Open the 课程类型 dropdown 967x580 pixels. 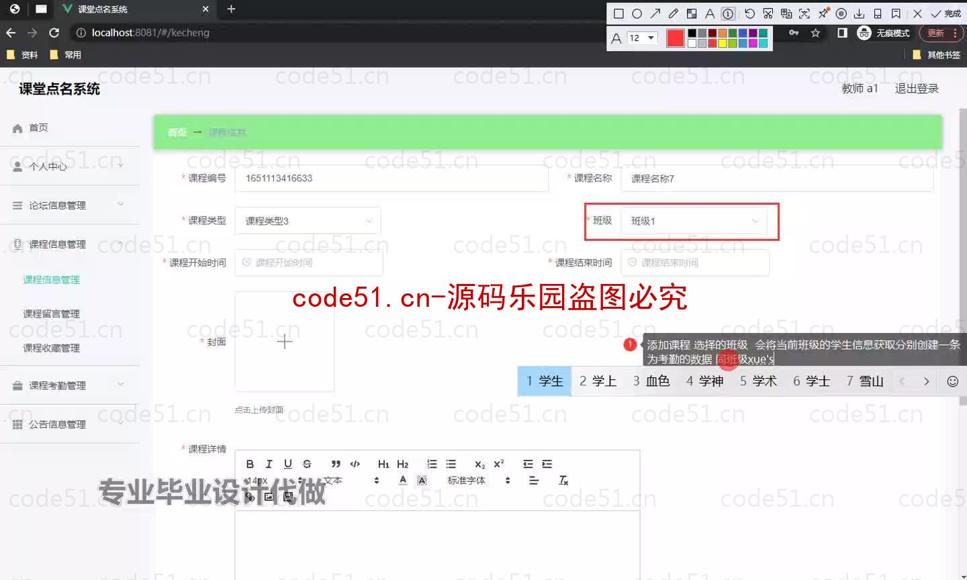(308, 221)
